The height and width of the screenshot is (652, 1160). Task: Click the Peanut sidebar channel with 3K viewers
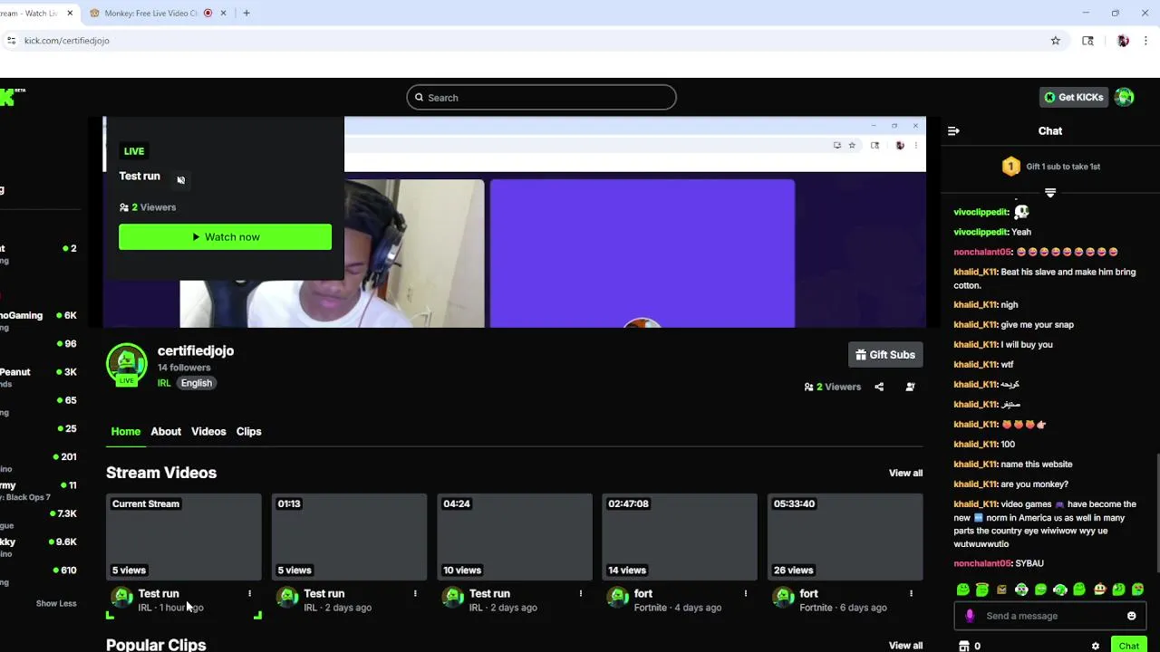(x=38, y=372)
